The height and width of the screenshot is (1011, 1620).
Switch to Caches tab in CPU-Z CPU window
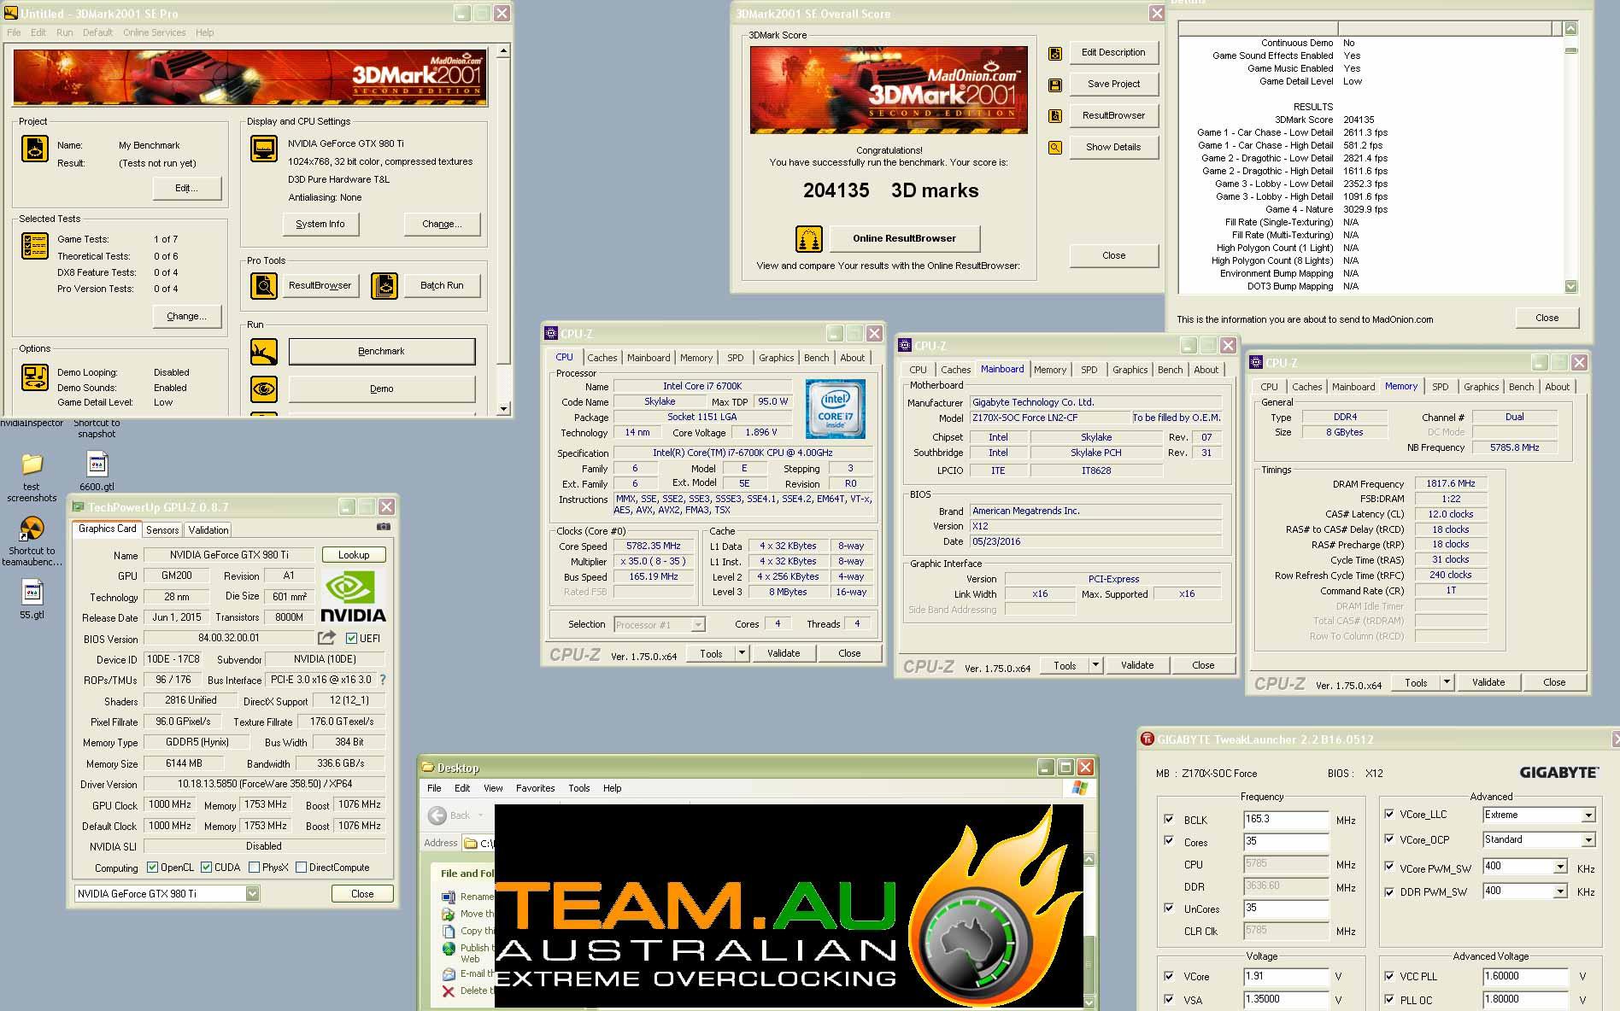(602, 358)
